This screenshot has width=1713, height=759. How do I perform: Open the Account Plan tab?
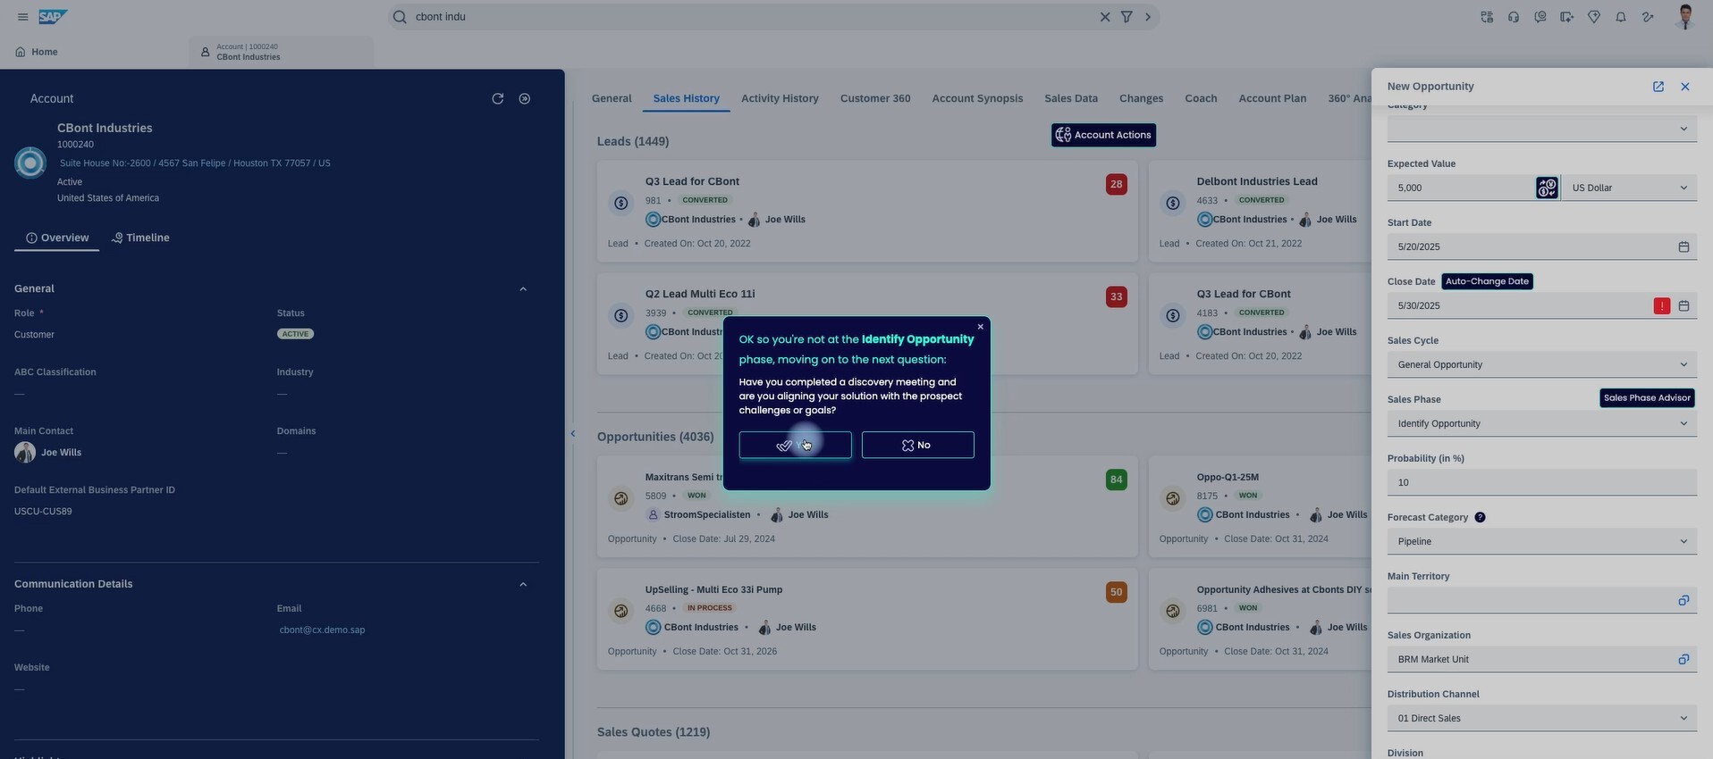[x=1272, y=98]
